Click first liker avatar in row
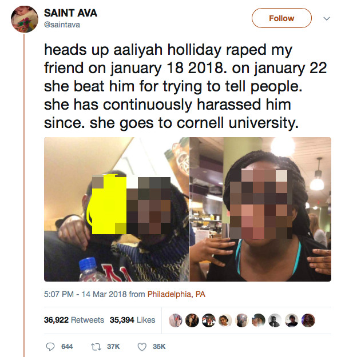 pos(175,320)
